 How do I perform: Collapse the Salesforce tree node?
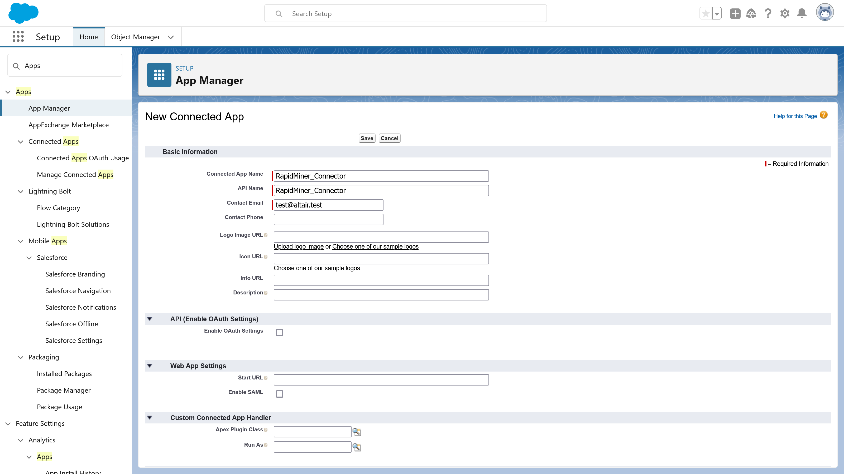(x=29, y=258)
